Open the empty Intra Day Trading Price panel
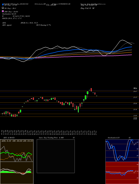This screenshot has height=184, width=139. tap(56, 156)
